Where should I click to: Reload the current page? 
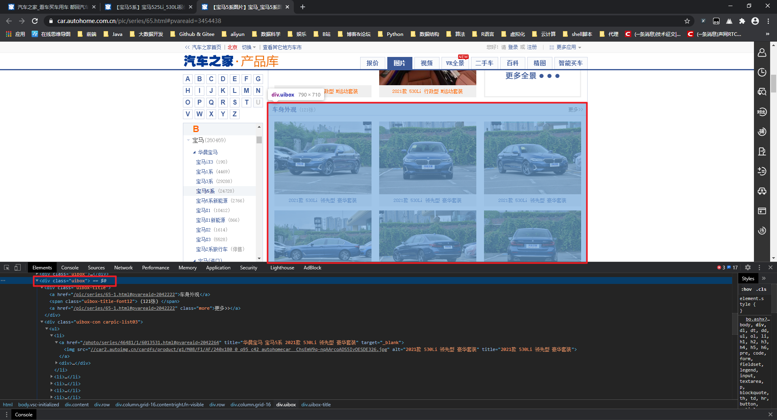coord(35,21)
